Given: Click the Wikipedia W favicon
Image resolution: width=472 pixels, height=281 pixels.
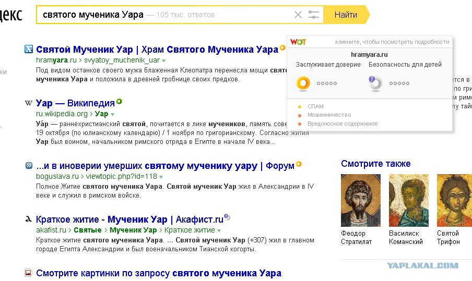Looking at the screenshot, I should click(x=29, y=103).
